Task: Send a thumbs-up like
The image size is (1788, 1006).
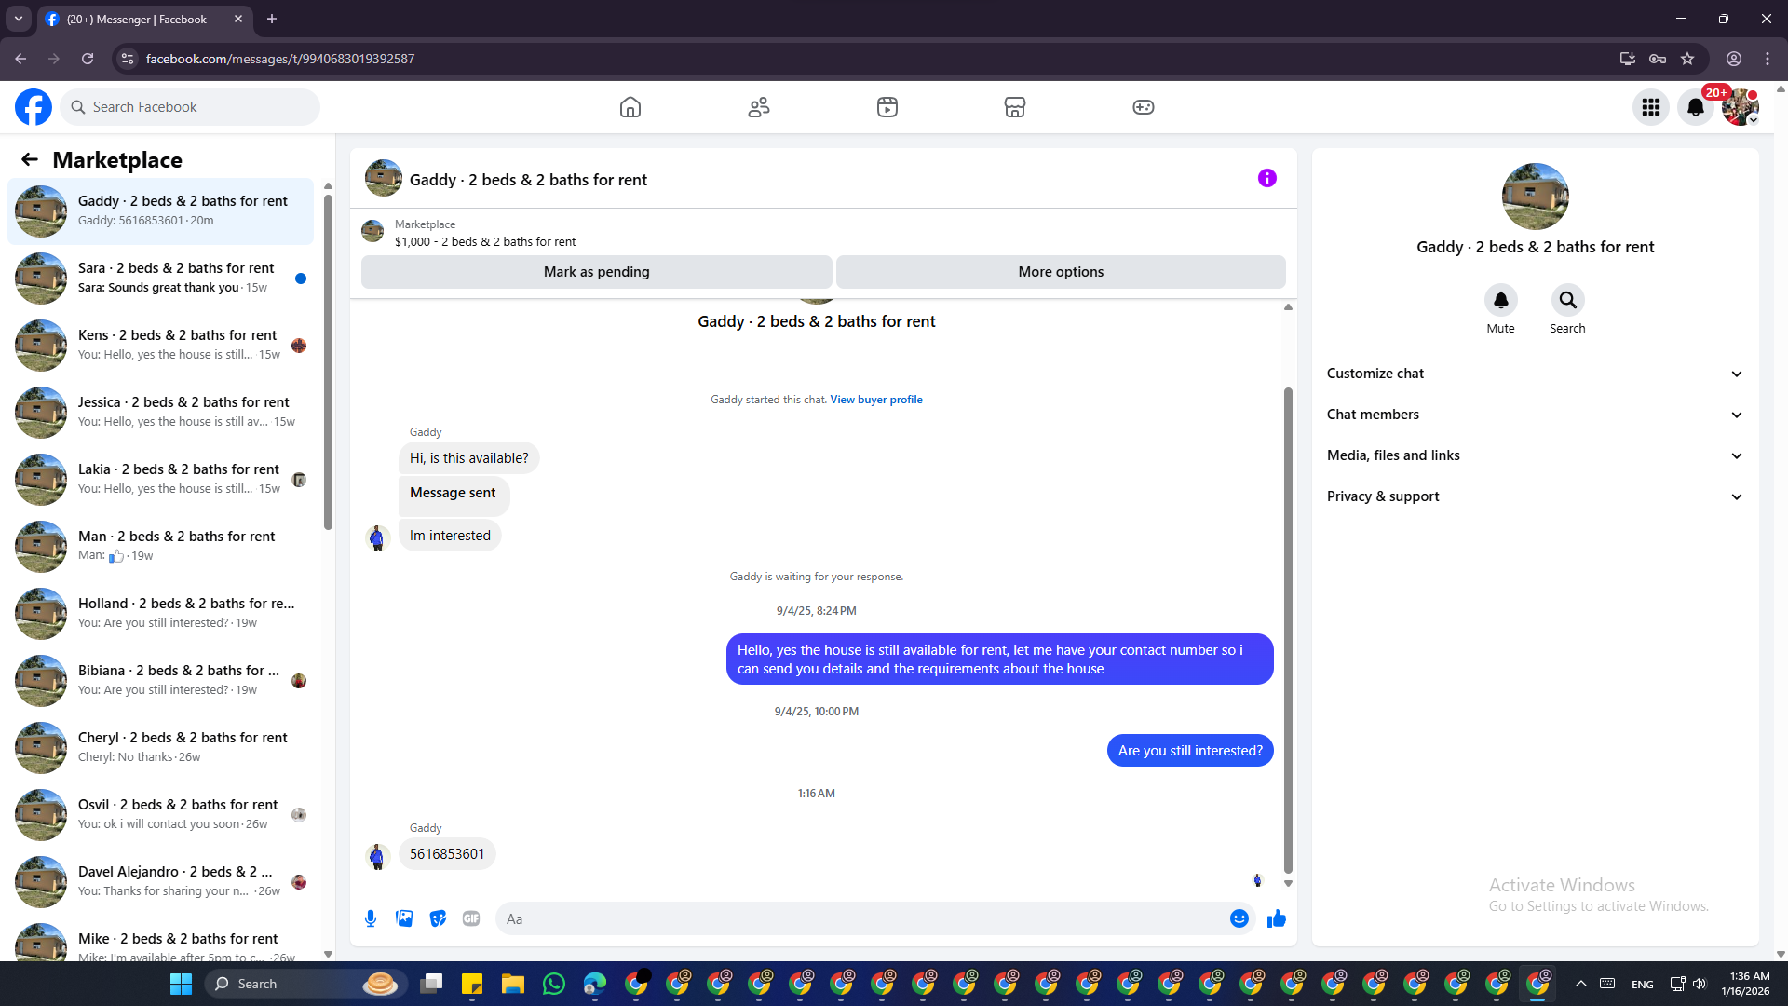Action: tap(1276, 918)
